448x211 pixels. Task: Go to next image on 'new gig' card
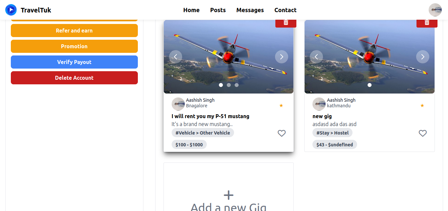point(423,57)
